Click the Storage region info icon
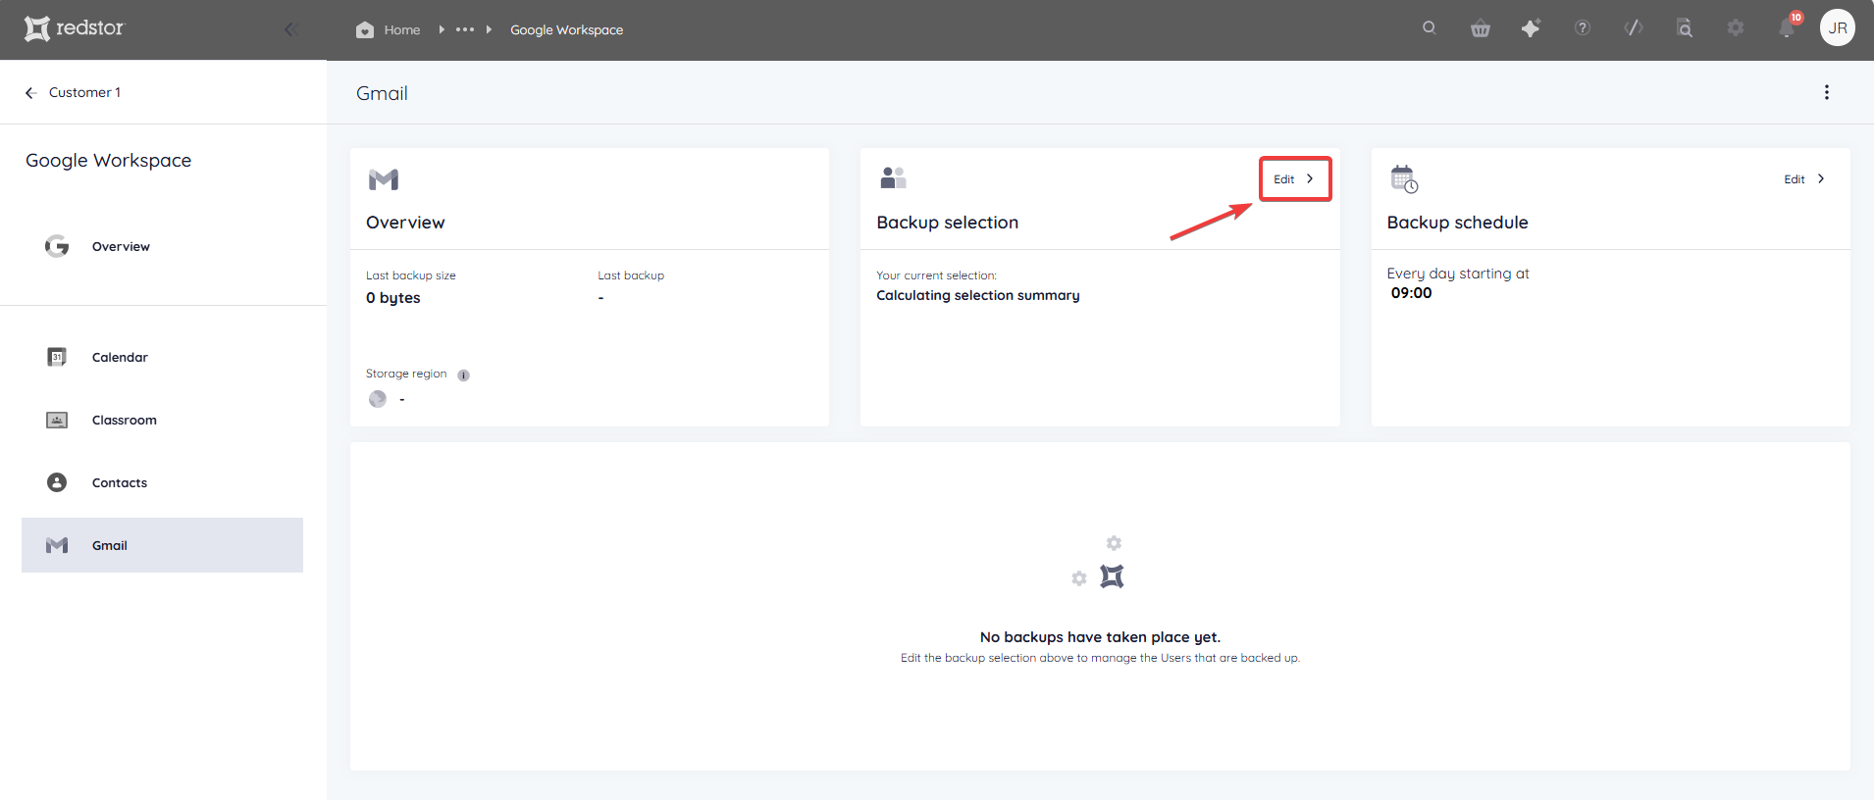Viewport: 1874px width, 800px height. click(463, 375)
